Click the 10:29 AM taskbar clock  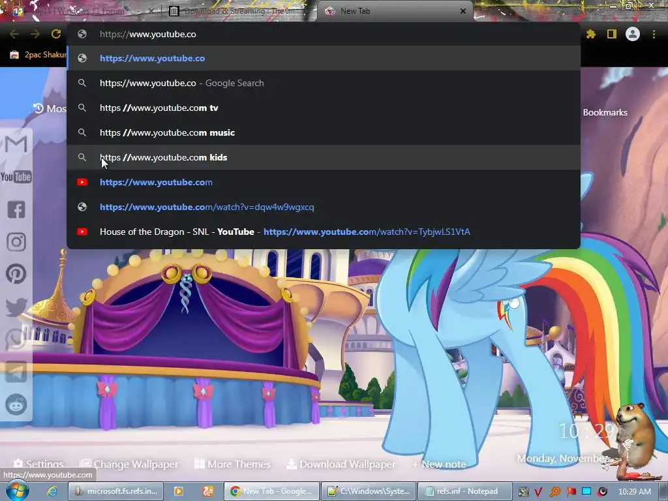coord(634,492)
